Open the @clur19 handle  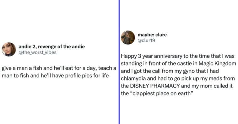tap(146, 41)
